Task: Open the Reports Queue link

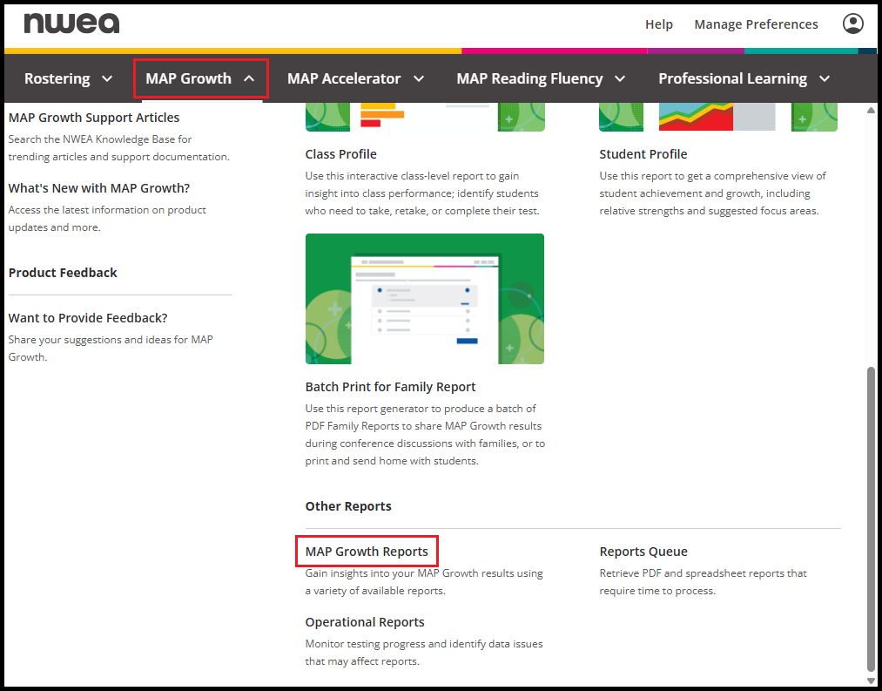Action: [x=643, y=552]
